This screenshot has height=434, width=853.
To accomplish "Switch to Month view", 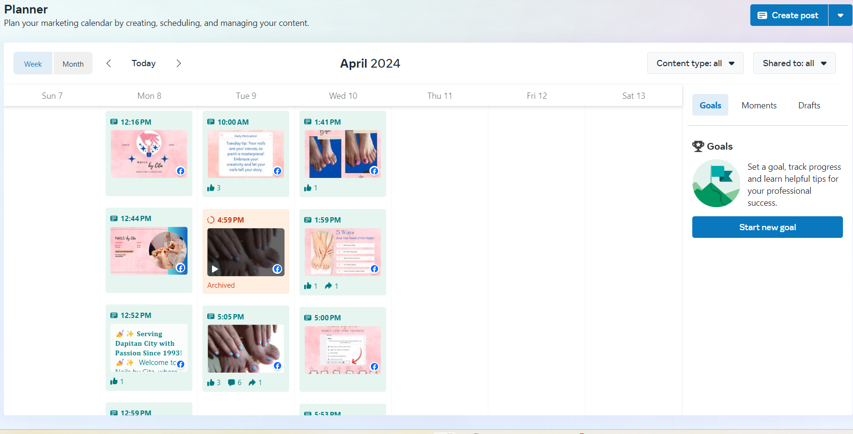I will pos(73,63).
